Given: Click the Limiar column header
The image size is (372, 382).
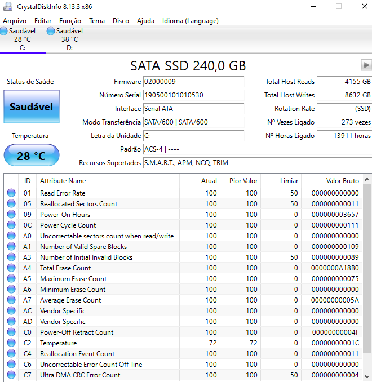Looking at the screenshot, I should tap(281, 181).
